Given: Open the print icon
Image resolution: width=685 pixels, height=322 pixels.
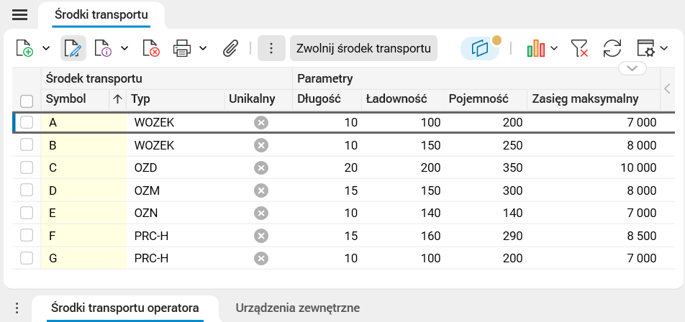Looking at the screenshot, I should (181, 48).
